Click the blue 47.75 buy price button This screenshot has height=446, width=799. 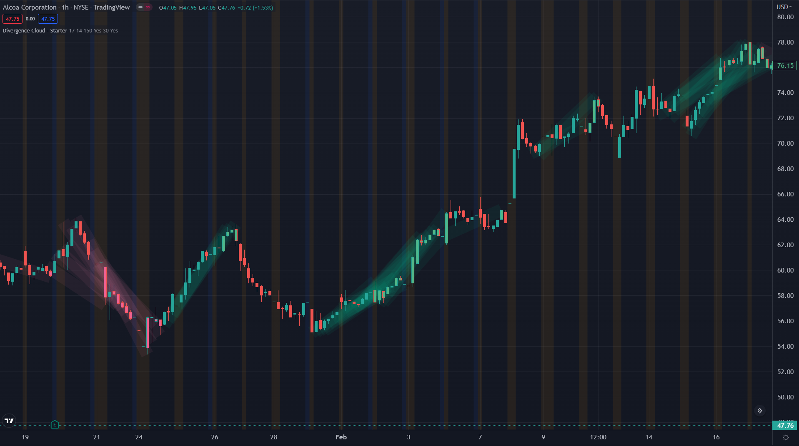tap(48, 19)
